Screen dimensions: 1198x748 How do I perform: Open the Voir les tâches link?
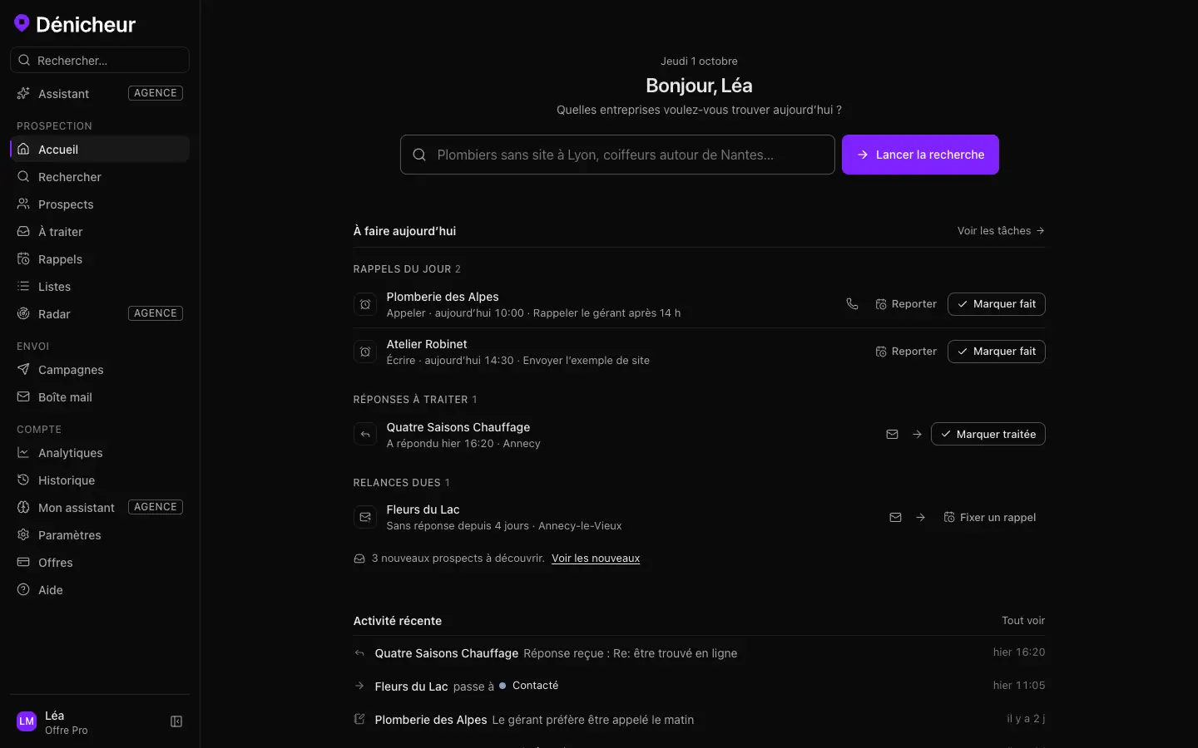point(1001,231)
